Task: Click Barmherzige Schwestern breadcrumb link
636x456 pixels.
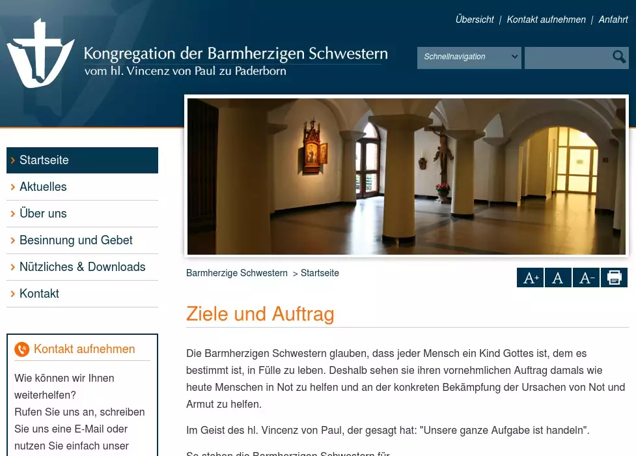Action: point(236,273)
